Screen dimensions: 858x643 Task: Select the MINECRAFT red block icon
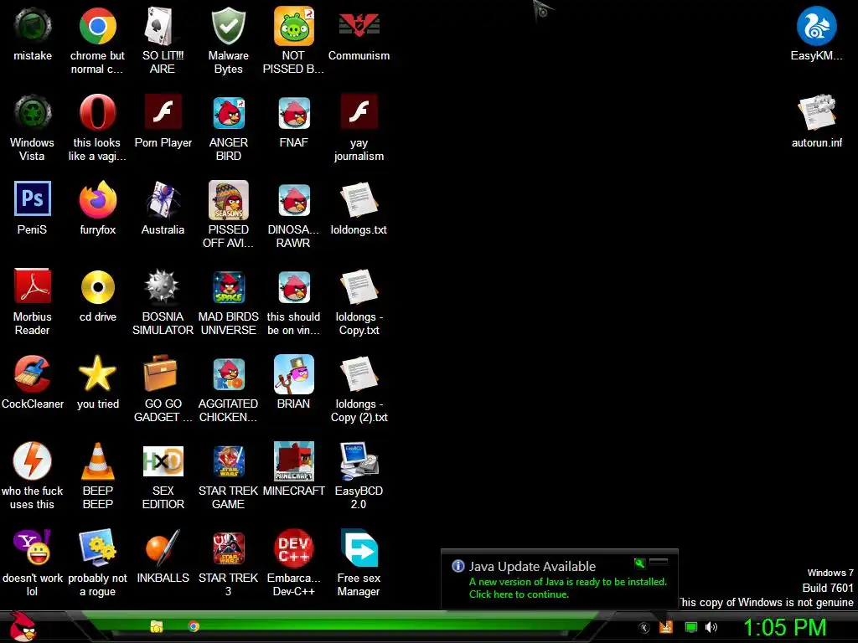click(x=294, y=461)
